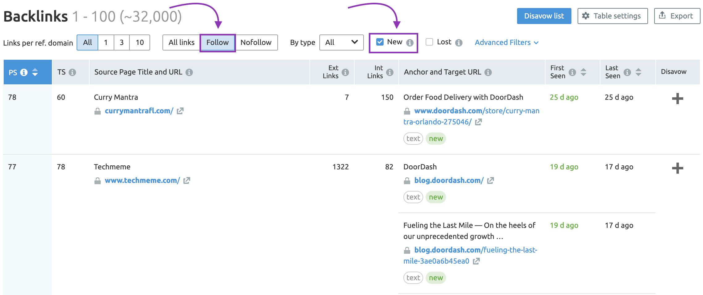Check the Lost backlinks checkbox

(x=429, y=42)
